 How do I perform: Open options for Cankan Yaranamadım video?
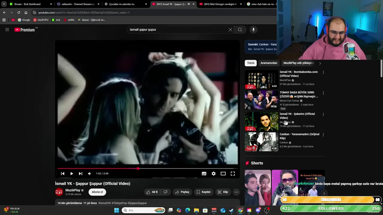(323, 135)
